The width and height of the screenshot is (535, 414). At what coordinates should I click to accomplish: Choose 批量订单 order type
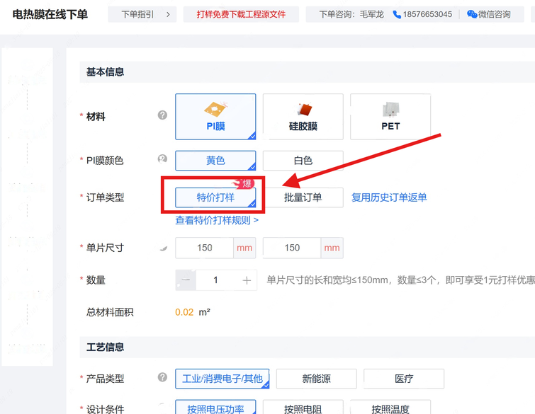click(x=303, y=197)
